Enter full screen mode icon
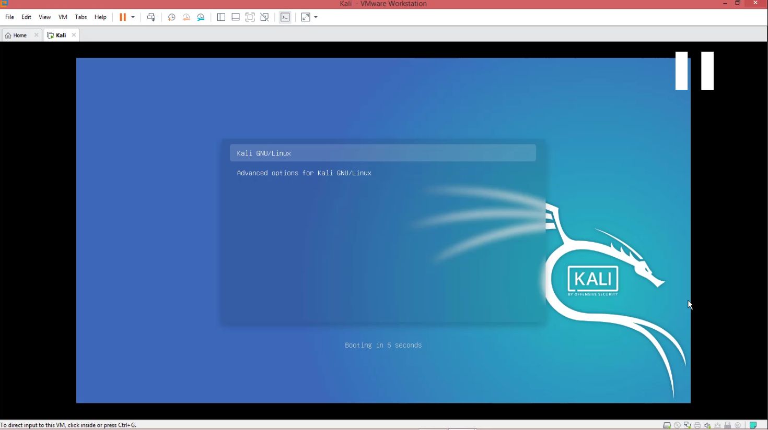The height and width of the screenshot is (430, 768). pos(250,17)
